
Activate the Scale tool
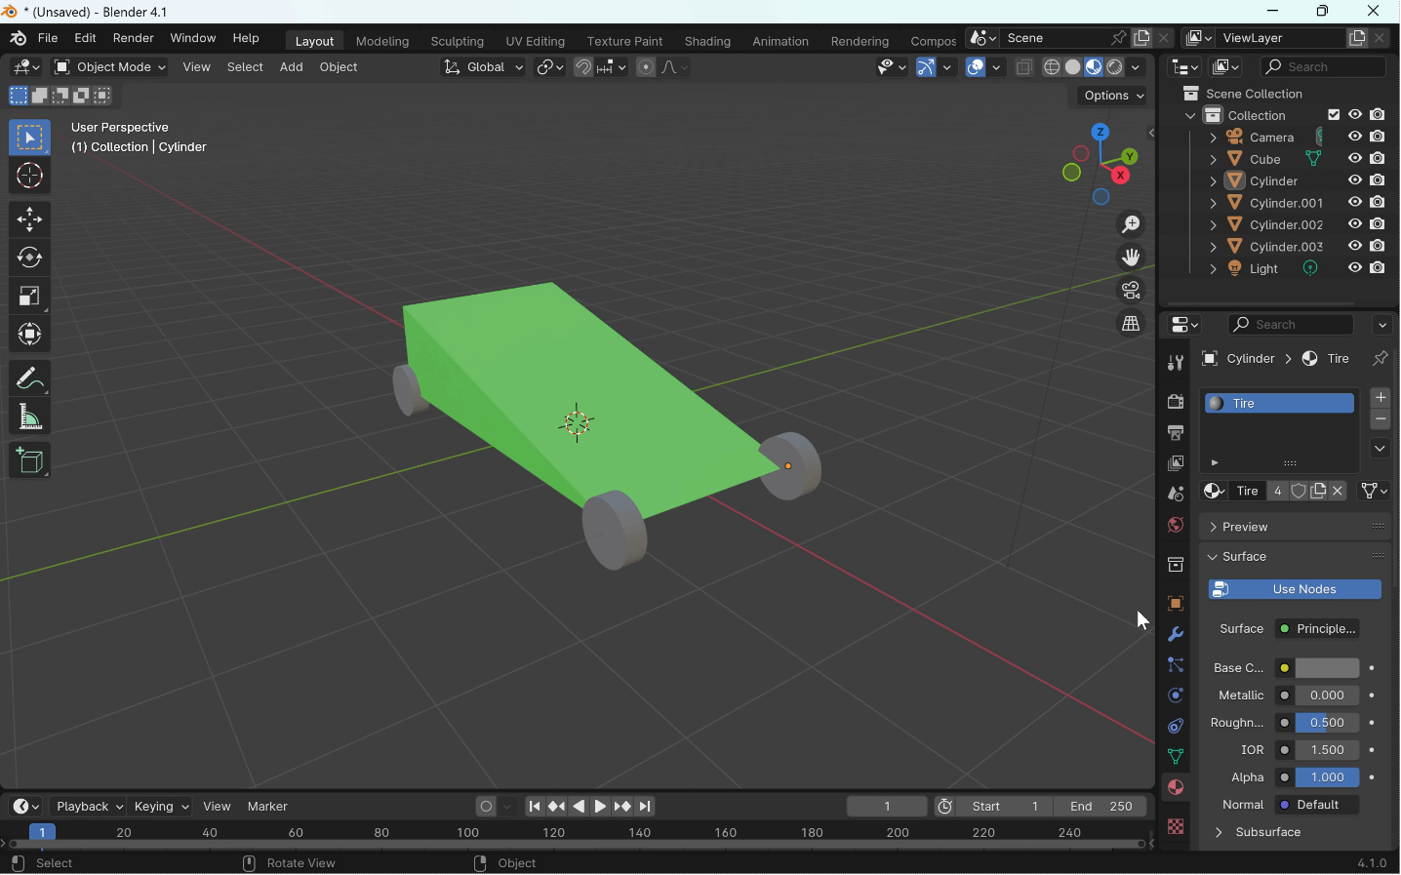pos(29,298)
